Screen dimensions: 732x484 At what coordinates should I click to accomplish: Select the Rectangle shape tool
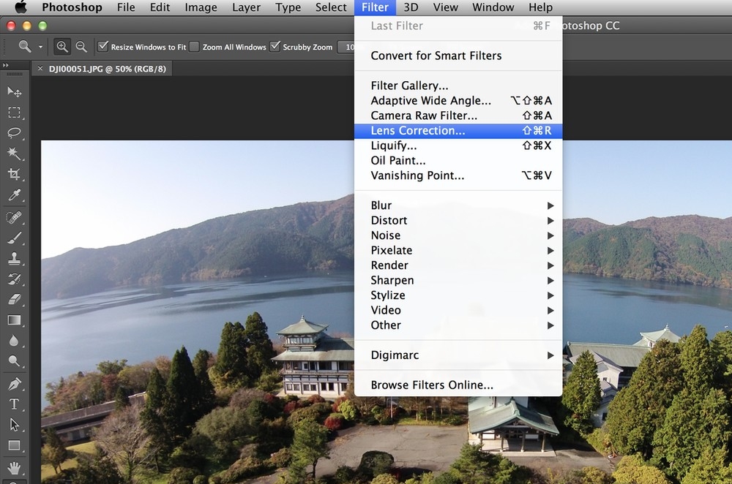[15, 445]
